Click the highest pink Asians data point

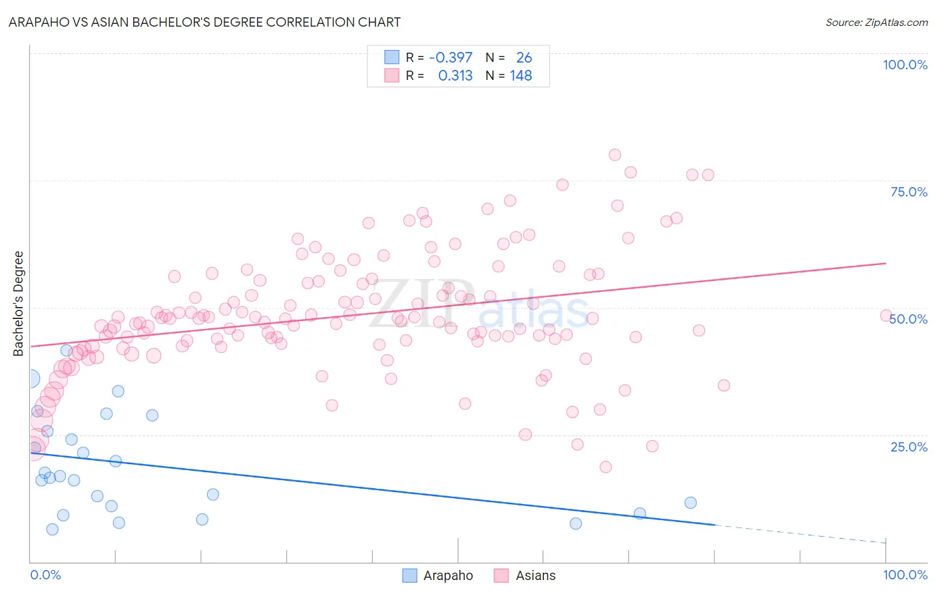coord(614,154)
